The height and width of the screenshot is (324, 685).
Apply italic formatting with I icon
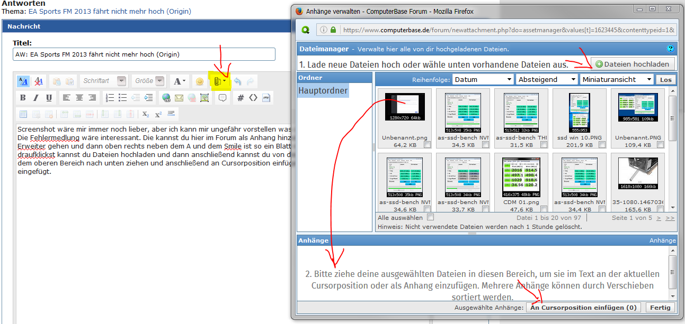tap(36, 98)
